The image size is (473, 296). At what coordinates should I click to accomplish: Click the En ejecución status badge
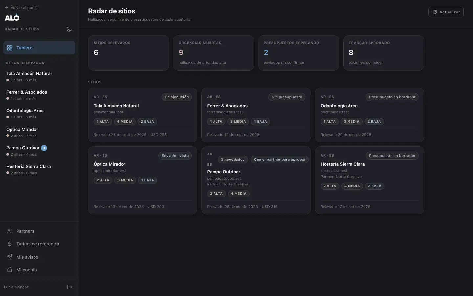point(177,97)
